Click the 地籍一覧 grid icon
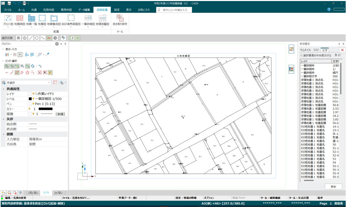Image resolution: width=346 pixels, height=207 pixels. 31,18
